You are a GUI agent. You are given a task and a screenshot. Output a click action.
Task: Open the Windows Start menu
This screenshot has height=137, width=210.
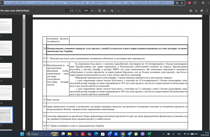[22, 134]
